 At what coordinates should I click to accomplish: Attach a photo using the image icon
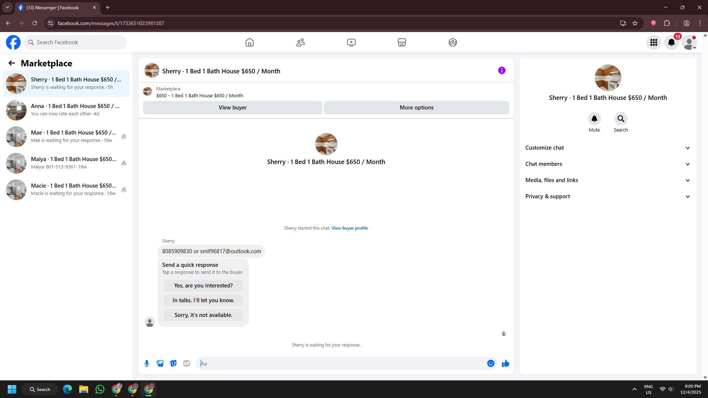click(160, 363)
